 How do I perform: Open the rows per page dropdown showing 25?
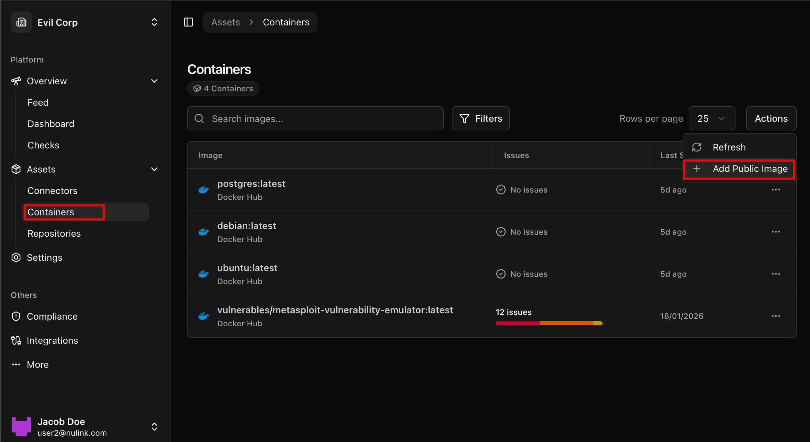tap(712, 118)
